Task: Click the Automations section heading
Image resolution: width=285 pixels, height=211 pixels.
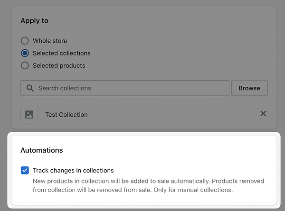Action: (x=42, y=150)
